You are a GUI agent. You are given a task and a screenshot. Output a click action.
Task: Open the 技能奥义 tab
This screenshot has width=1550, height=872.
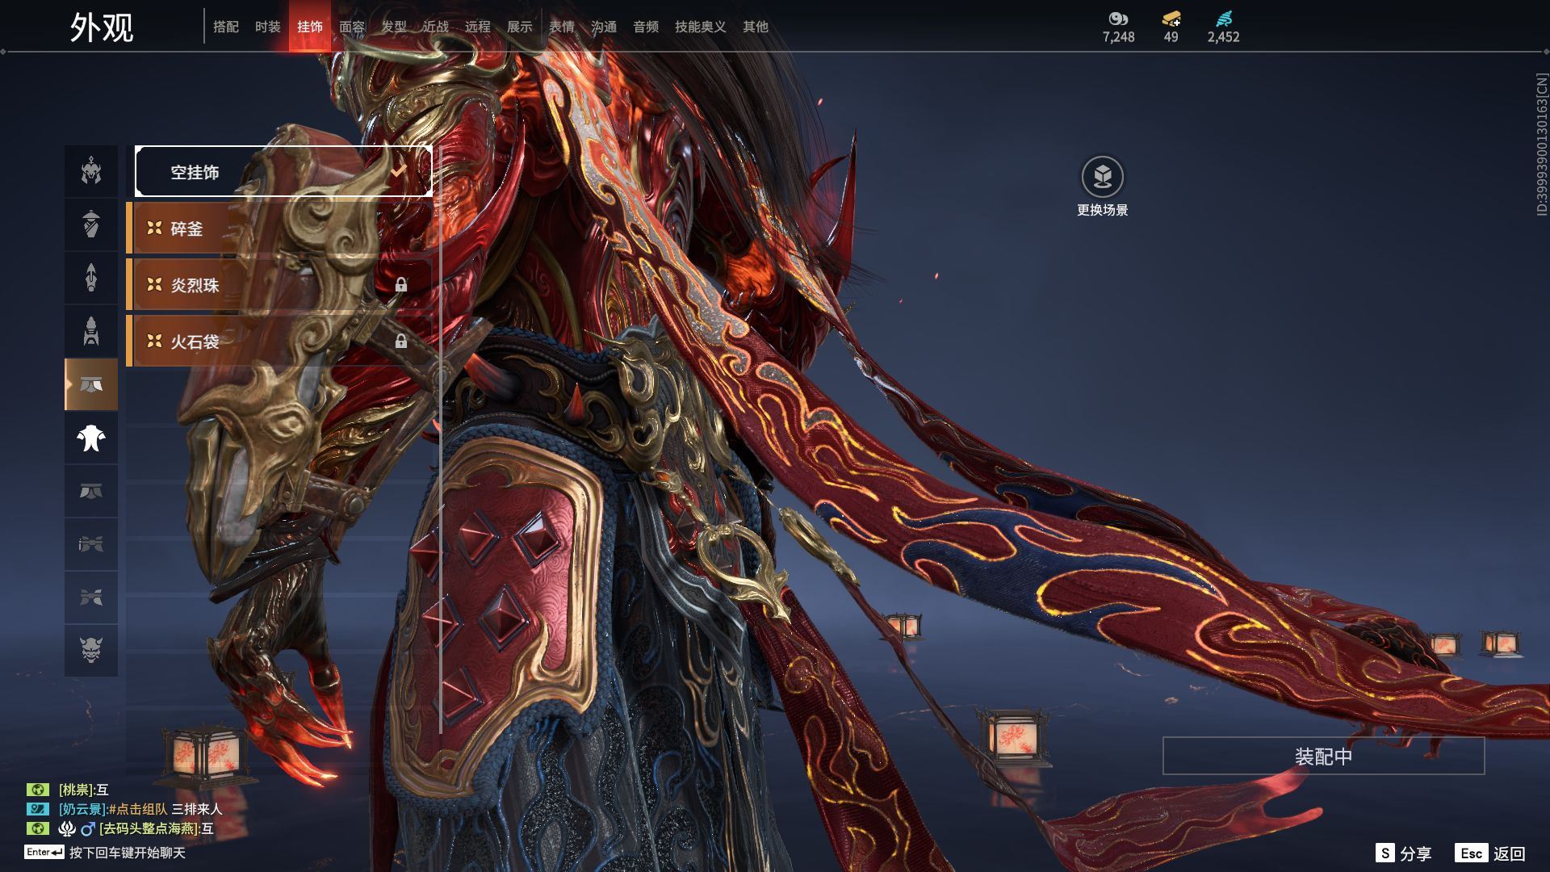click(700, 27)
